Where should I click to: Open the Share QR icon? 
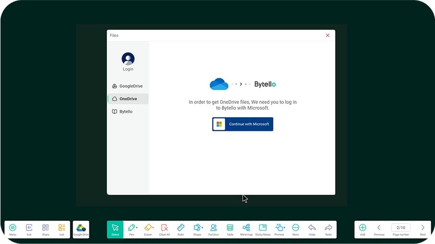click(x=45, y=229)
